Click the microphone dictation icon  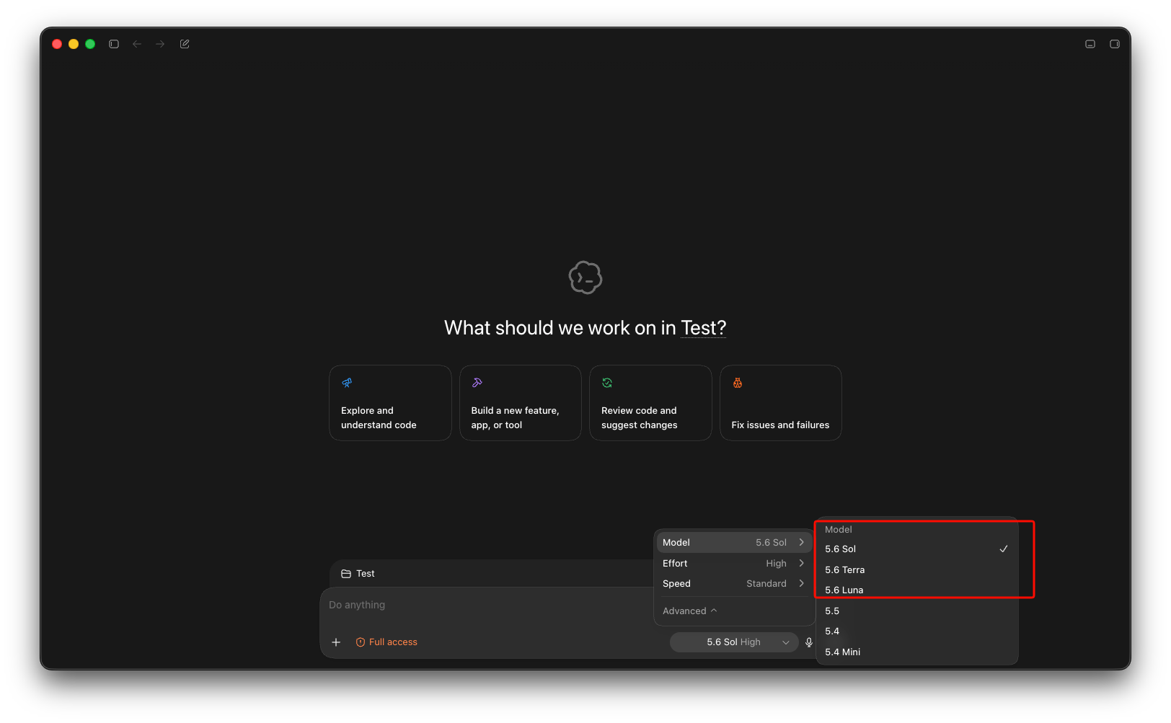point(809,642)
